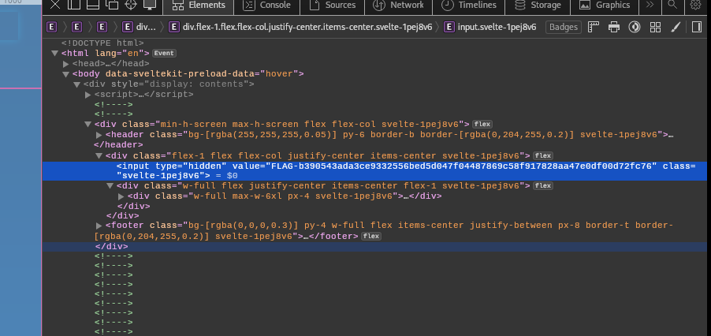Click flex badge on footer element

tap(371, 237)
